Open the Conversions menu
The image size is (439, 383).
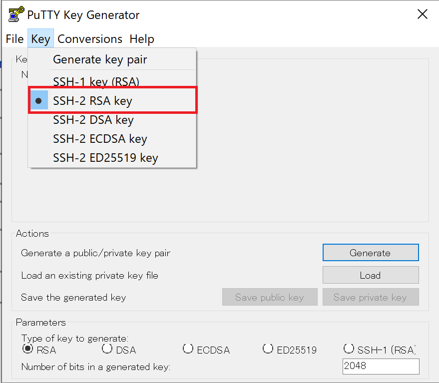pyautogui.click(x=90, y=39)
